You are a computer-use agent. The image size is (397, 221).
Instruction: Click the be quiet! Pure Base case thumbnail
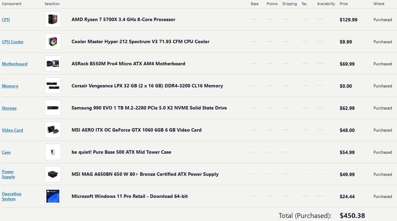[53, 152]
